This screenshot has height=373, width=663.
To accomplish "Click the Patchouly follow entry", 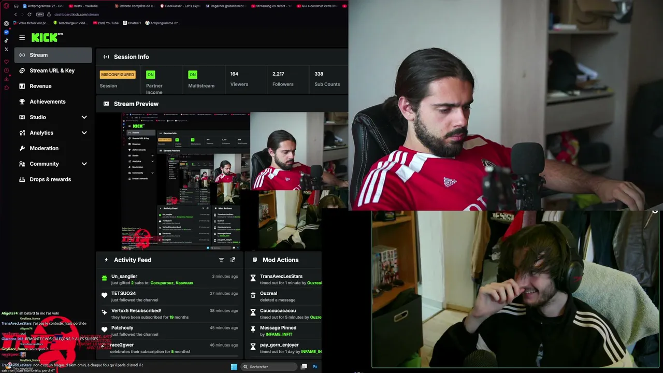I will [170, 331].
